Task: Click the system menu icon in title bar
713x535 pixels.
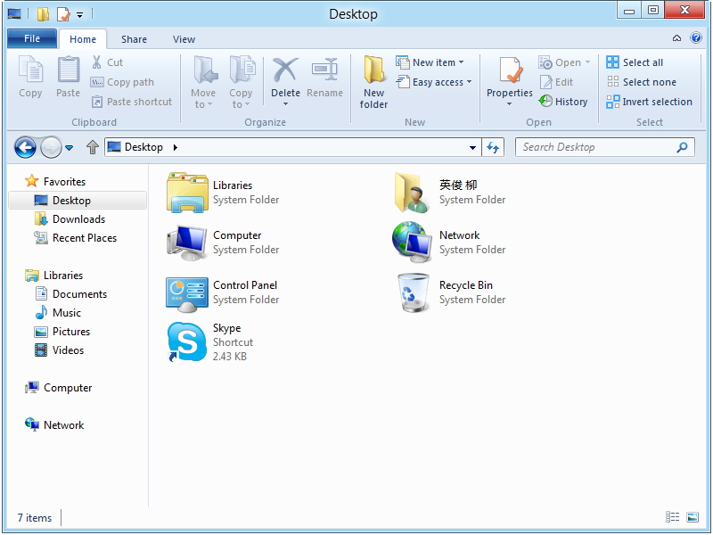Action: pyautogui.click(x=14, y=14)
